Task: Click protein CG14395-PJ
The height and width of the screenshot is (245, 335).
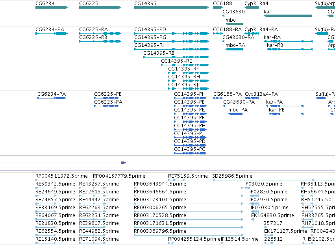Action: pos(189,134)
